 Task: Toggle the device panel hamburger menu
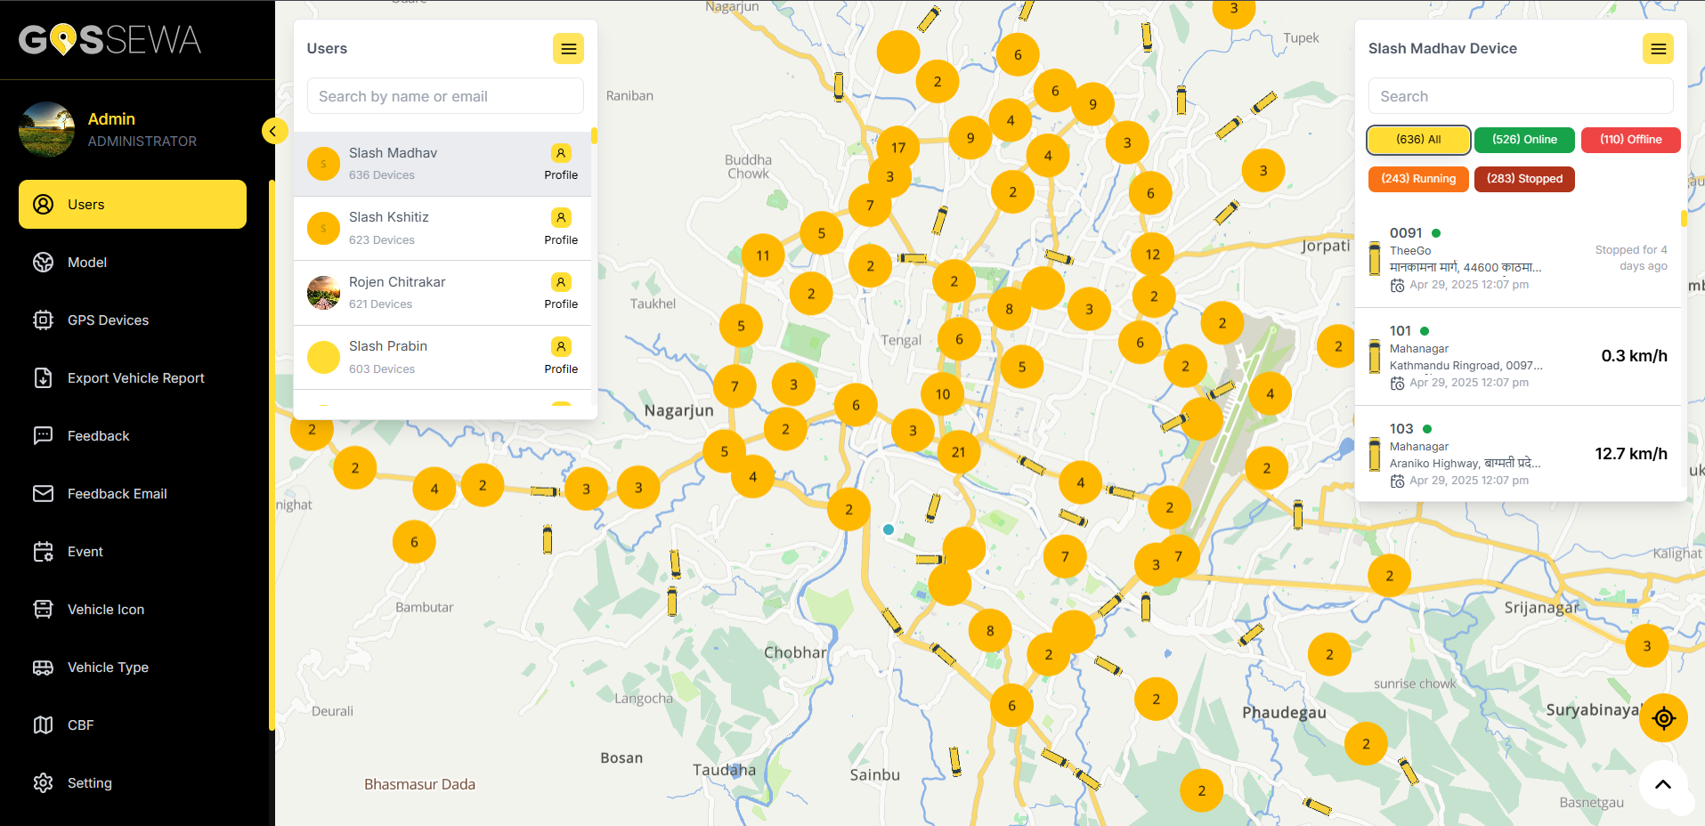pos(1658,49)
